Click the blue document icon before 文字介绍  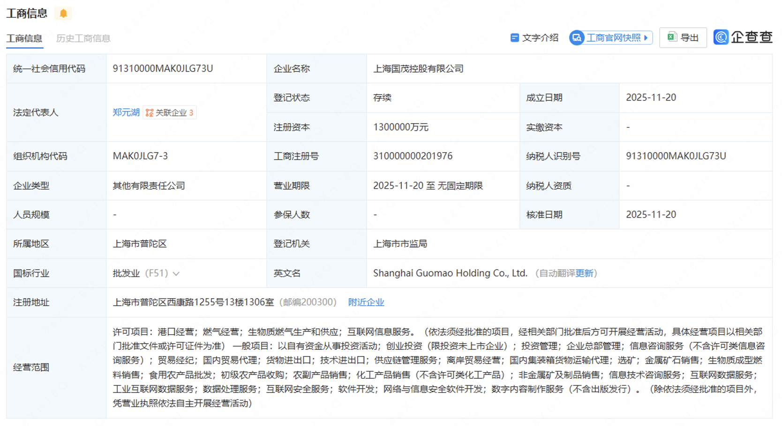pos(515,37)
